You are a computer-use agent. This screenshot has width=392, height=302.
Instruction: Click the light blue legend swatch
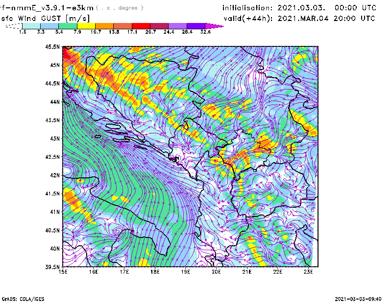pos(49,26)
